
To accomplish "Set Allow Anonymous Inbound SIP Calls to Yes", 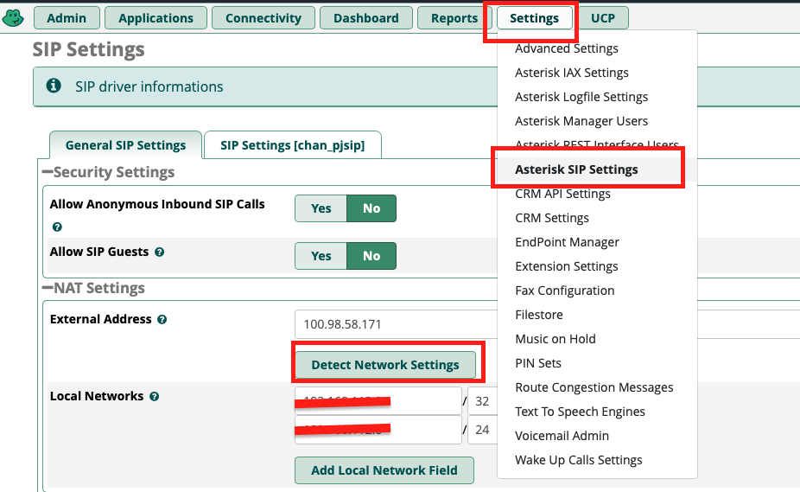I will pyautogui.click(x=321, y=208).
